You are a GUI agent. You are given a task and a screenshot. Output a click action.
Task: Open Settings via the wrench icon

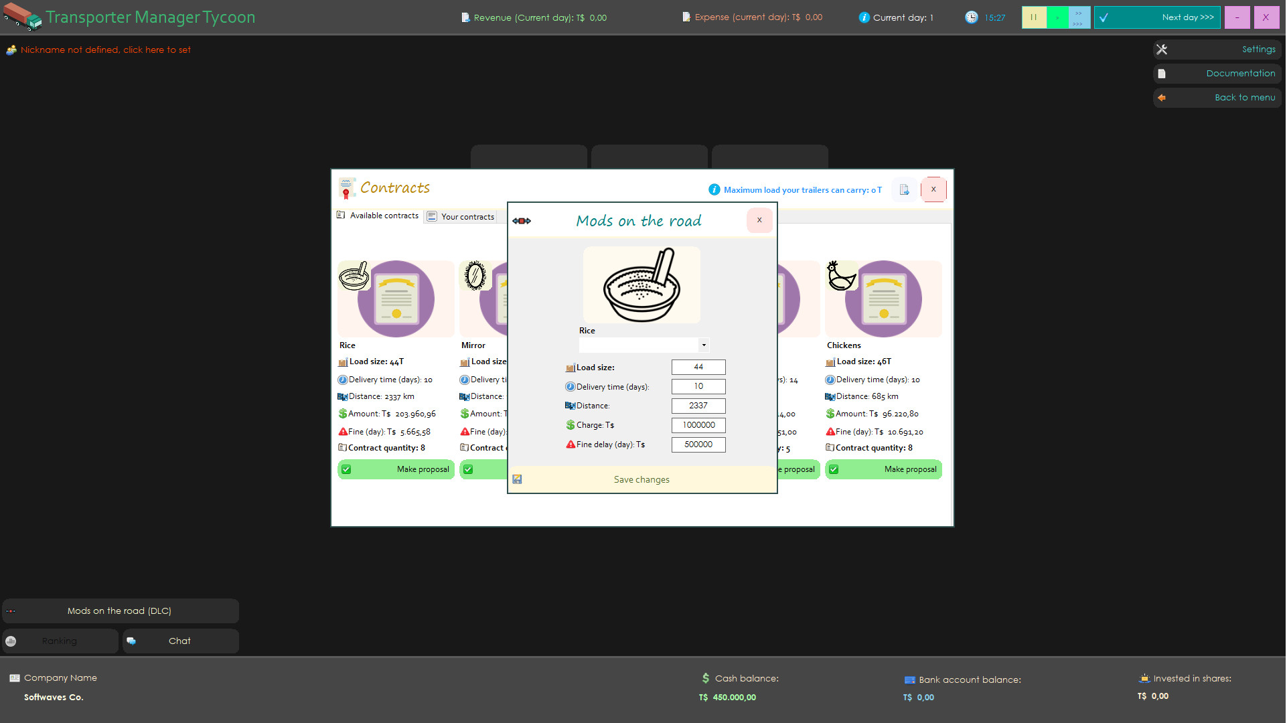(1162, 49)
